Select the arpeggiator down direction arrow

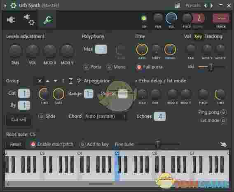(x=56, y=81)
